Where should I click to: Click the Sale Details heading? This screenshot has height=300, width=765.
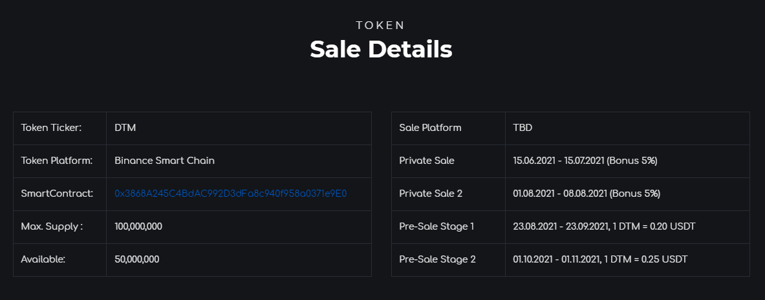pyautogui.click(x=381, y=49)
